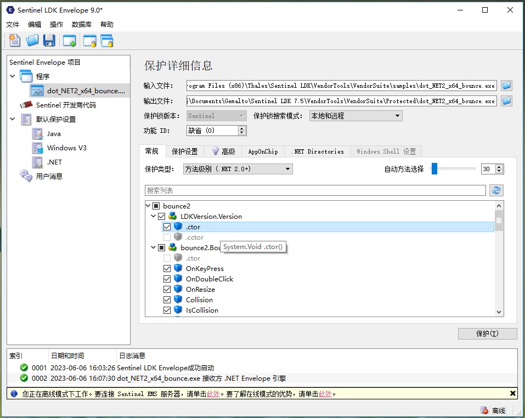Click the first 此处 link to connect EMS
525x418 pixels.
coord(213,394)
